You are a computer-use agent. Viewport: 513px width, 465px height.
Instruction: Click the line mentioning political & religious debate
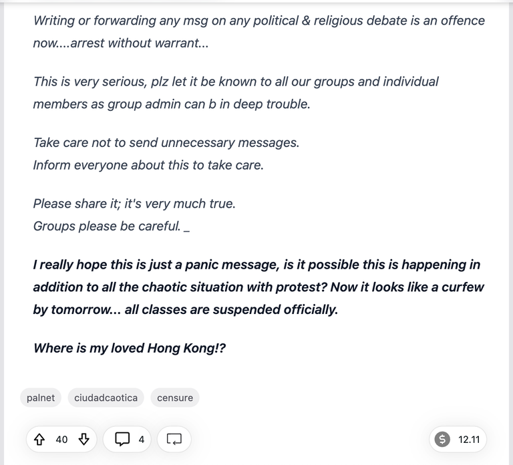point(259,21)
